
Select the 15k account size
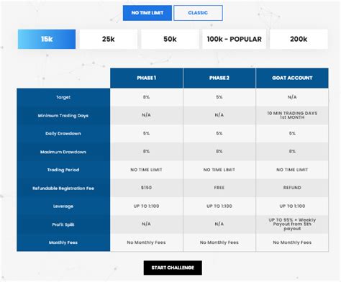pyautogui.click(x=47, y=39)
